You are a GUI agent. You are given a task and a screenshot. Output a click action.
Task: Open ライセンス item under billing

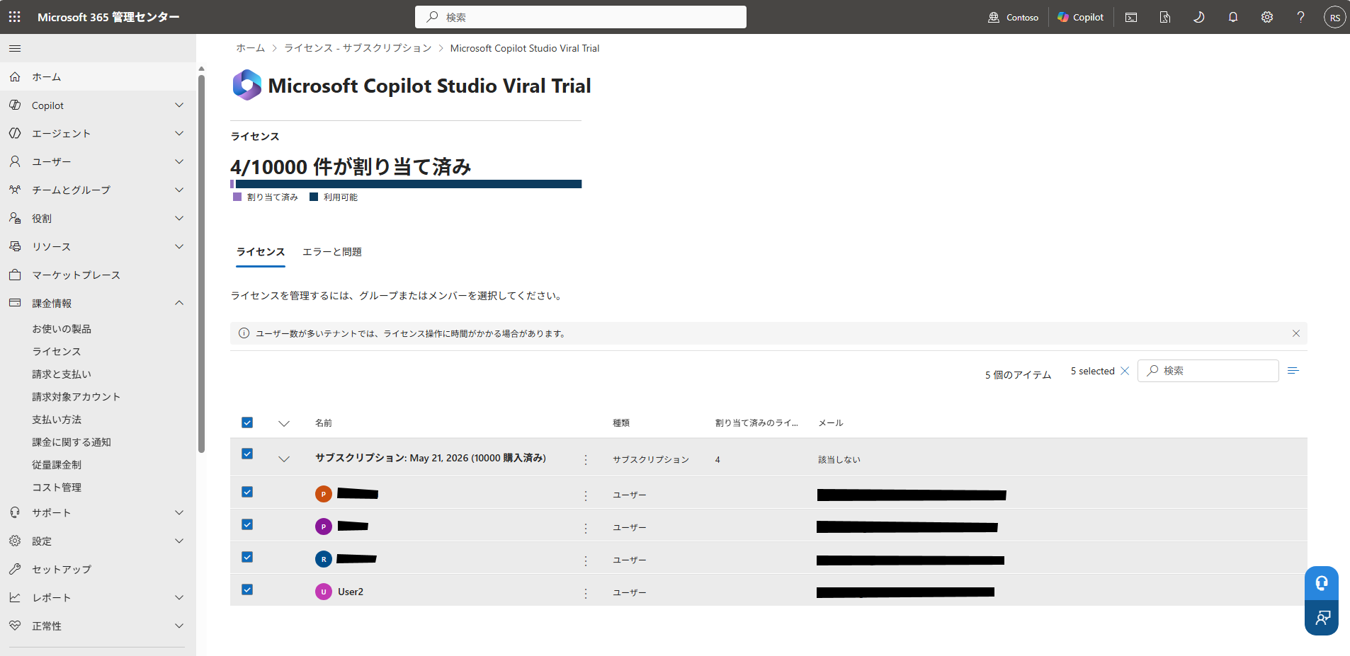[57, 351]
